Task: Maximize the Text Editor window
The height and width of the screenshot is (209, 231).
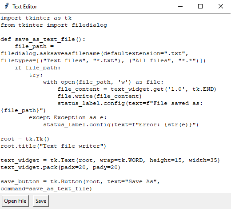Action: click(200, 6)
